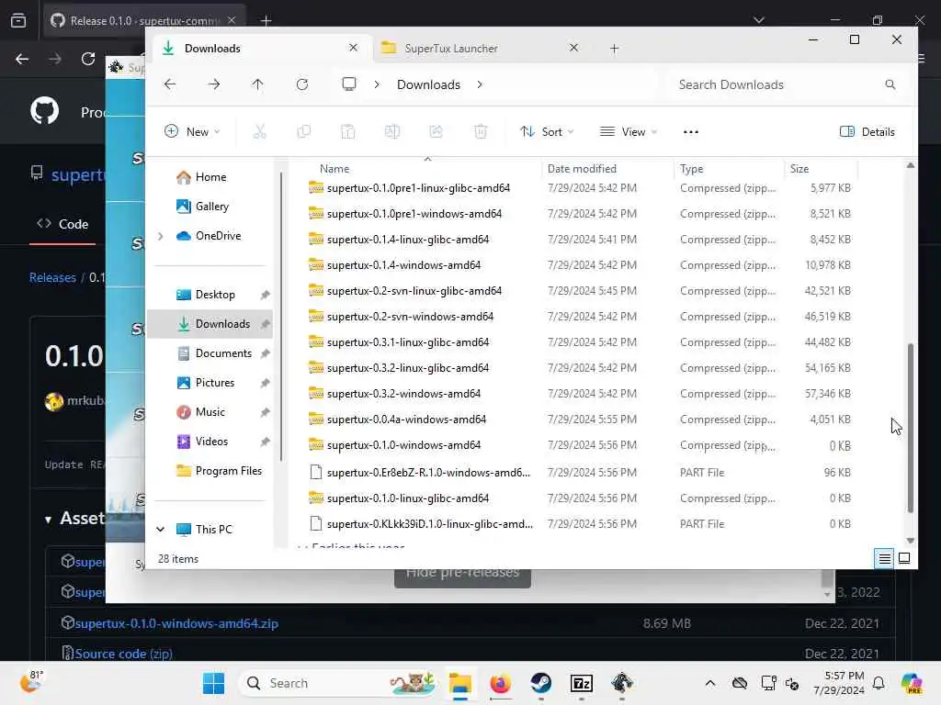Switch to the SuperTux Launcher tab
The width and height of the screenshot is (941, 705).
pyautogui.click(x=451, y=49)
